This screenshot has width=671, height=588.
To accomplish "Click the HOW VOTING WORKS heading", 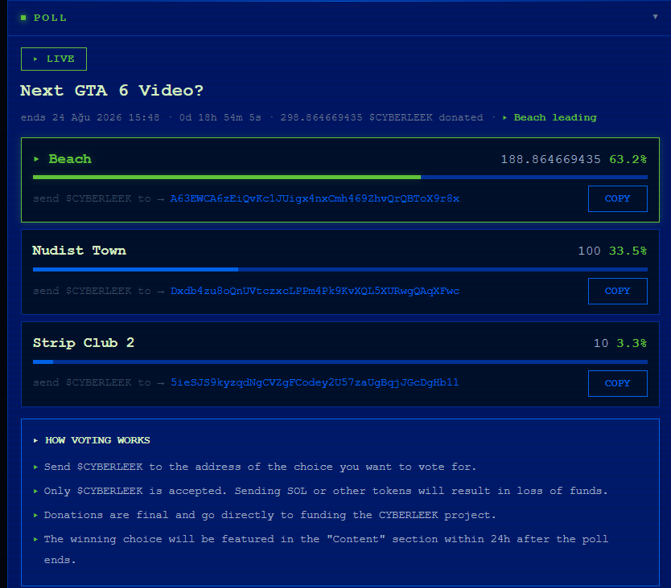I will (97, 440).
